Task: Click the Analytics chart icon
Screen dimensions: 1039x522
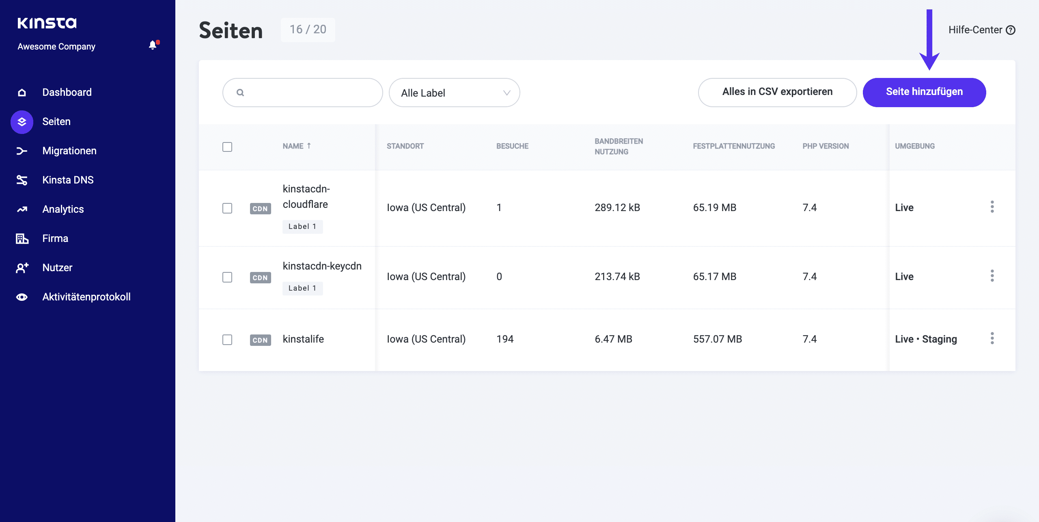Action: [x=22, y=209]
